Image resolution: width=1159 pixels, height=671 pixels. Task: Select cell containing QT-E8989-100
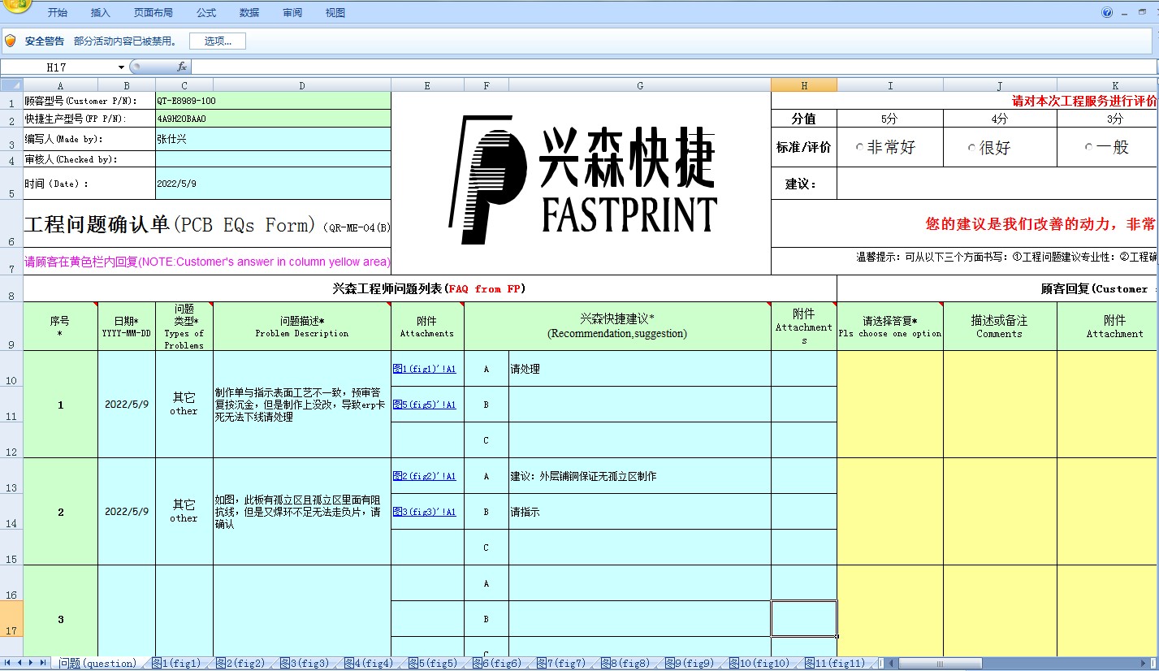[x=273, y=101]
